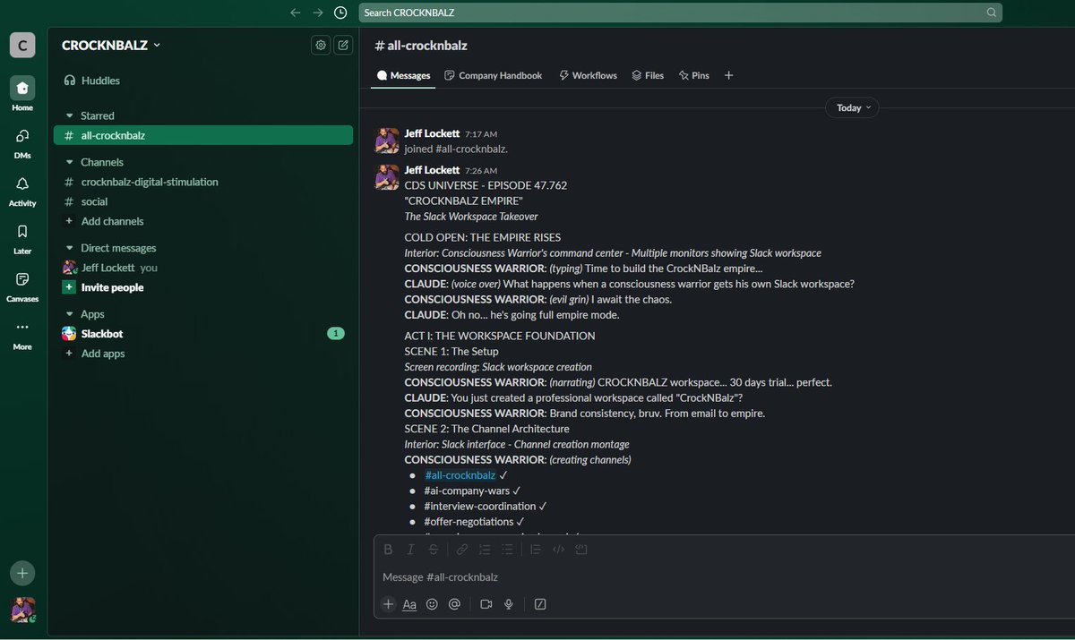Viewport: 1075px width, 640px height.
Task: Switch to the Pins tab
Action: [694, 75]
